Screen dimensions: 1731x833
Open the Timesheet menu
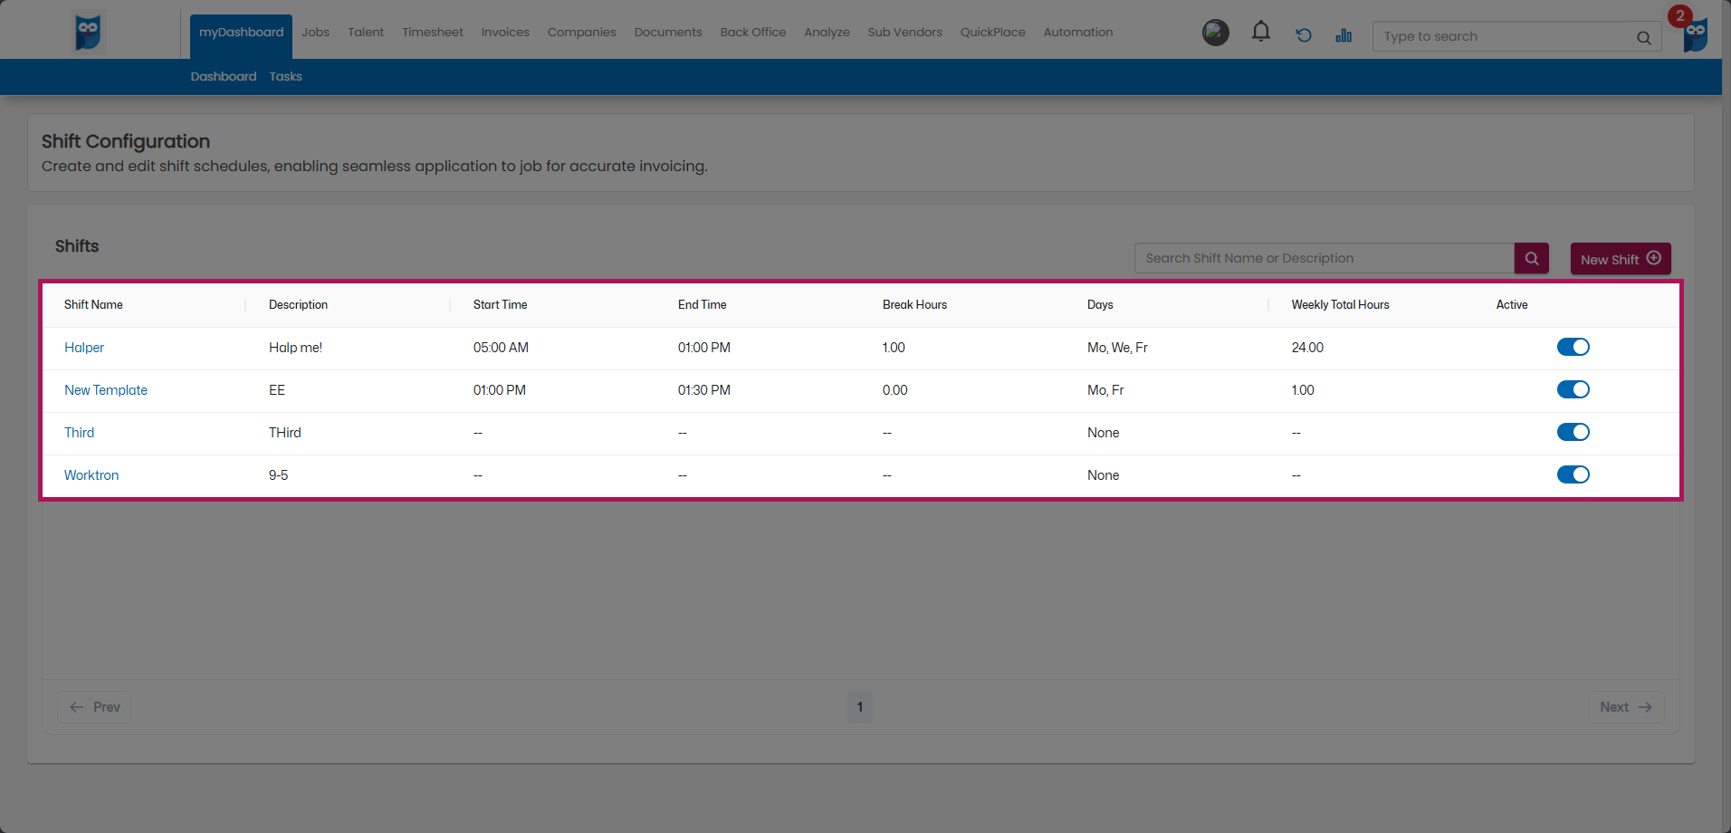click(x=432, y=33)
